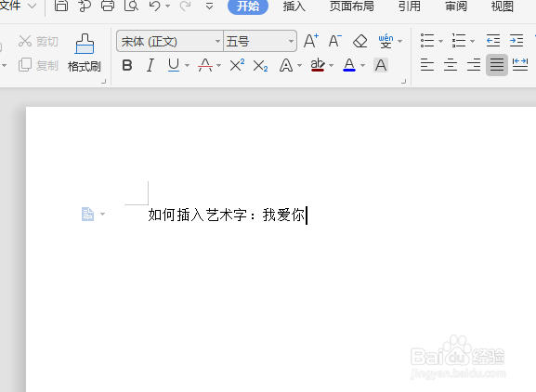
Task: Expand font color dropdown arrow
Action: [x=362, y=65]
